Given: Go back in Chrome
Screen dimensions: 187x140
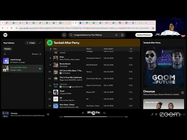Looking at the screenshot, I should click(x=3, y=28).
